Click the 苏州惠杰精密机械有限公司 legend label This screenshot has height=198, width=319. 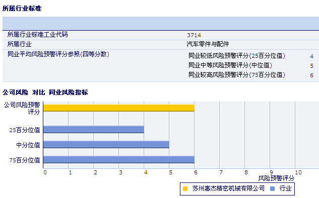228,188
